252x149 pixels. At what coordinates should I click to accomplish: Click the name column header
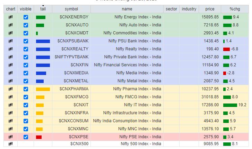(x=127, y=9)
